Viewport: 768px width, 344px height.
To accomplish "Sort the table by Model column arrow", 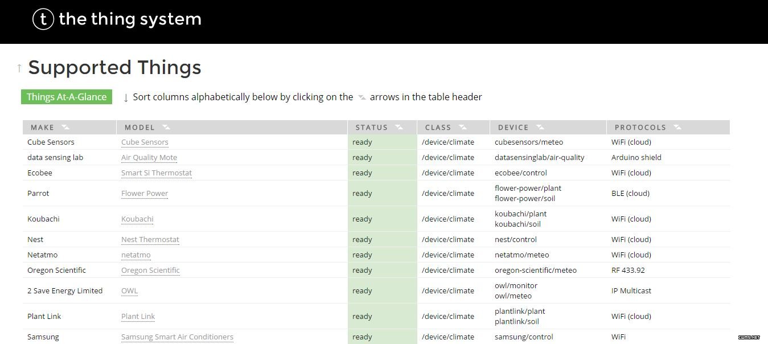I will 166,127.
